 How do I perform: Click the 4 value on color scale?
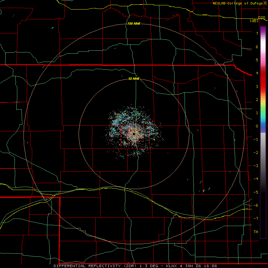tap(257, 73)
